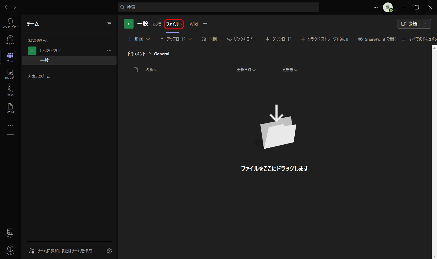Click リンクをコピー (Copy link)
Viewport: 437px width, 259px height.
241,39
